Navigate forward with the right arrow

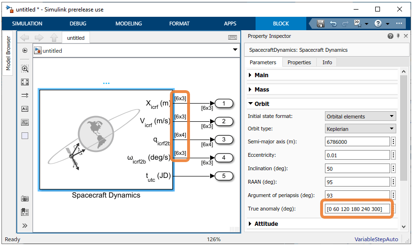click(x=39, y=37)
